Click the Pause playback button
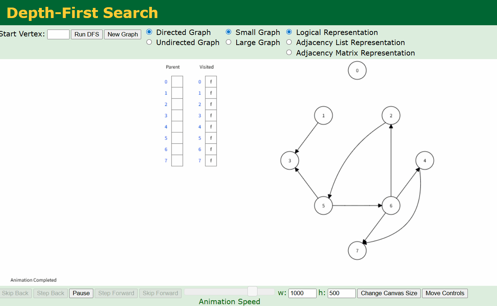497x306 pixels. point(81,293)
